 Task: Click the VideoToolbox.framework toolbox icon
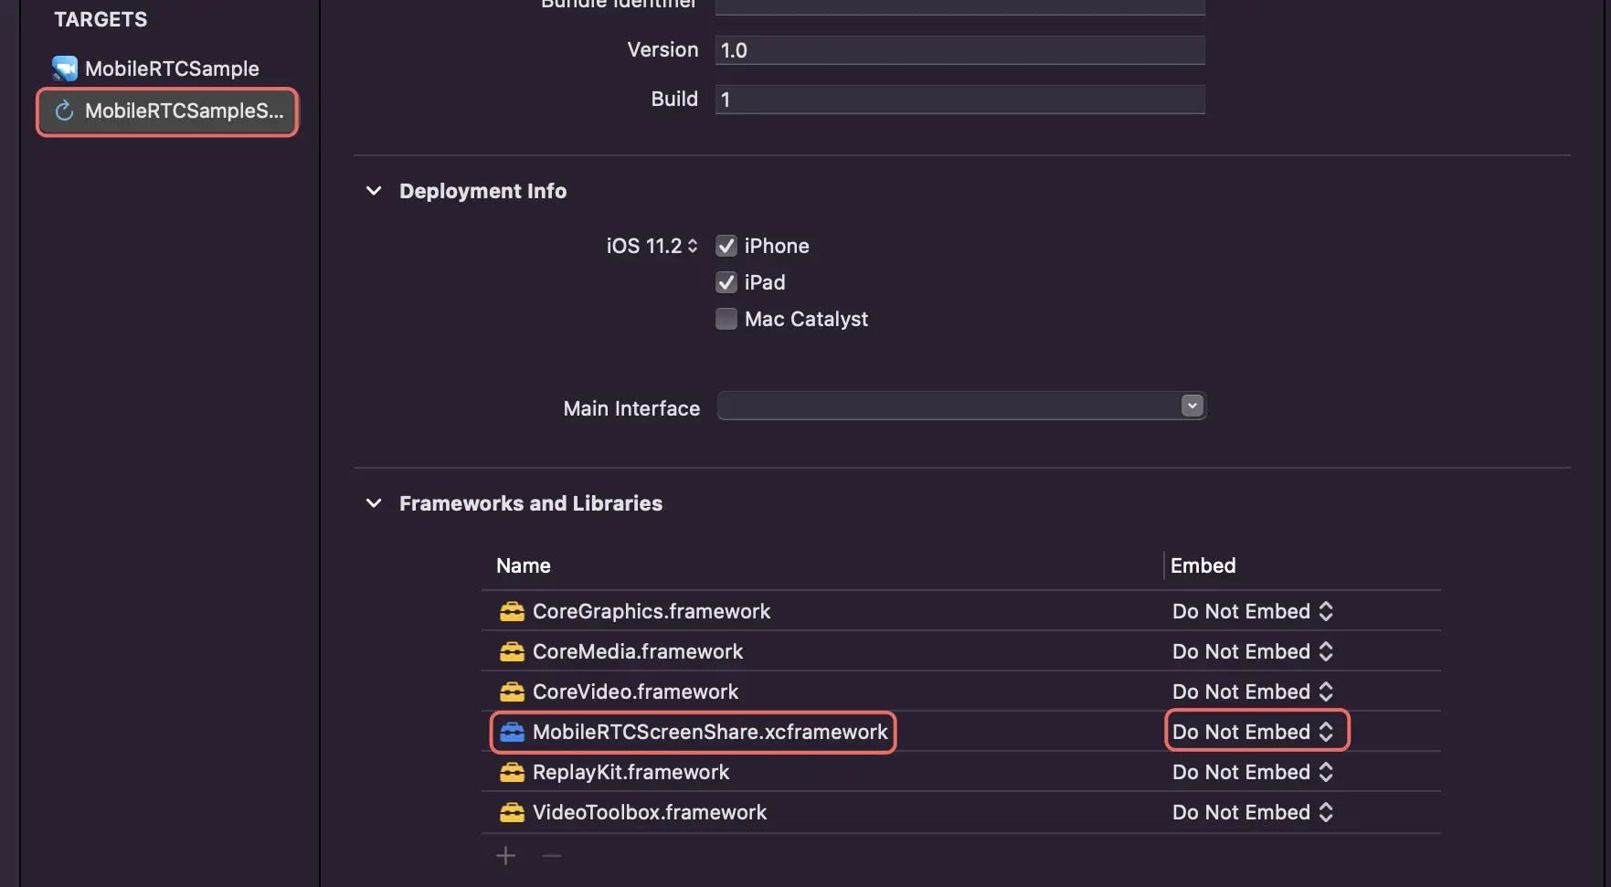[x=512, y=812]
